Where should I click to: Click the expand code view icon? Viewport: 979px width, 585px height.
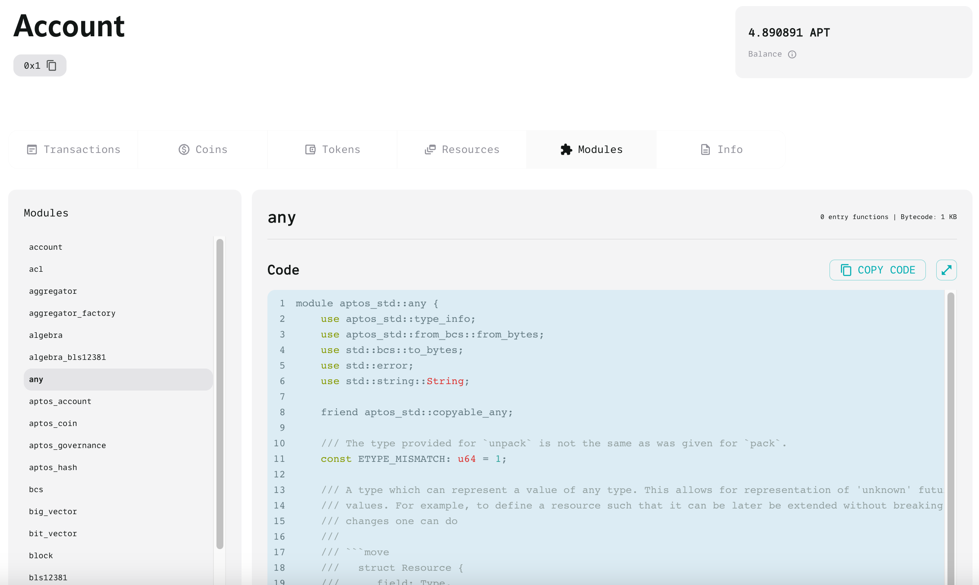tap(946, 270)
